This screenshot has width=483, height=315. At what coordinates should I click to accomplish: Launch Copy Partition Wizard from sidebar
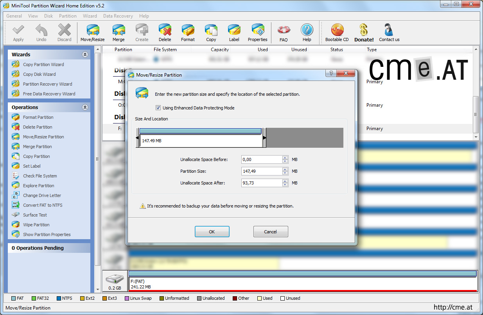(x=43, y=64)
